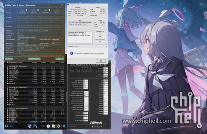Click the HWiNFO vertical scrollbar
Screen dimensions: 207x134
[x=67, y=97]
